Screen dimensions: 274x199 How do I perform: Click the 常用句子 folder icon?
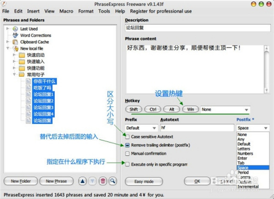point(22,75)
